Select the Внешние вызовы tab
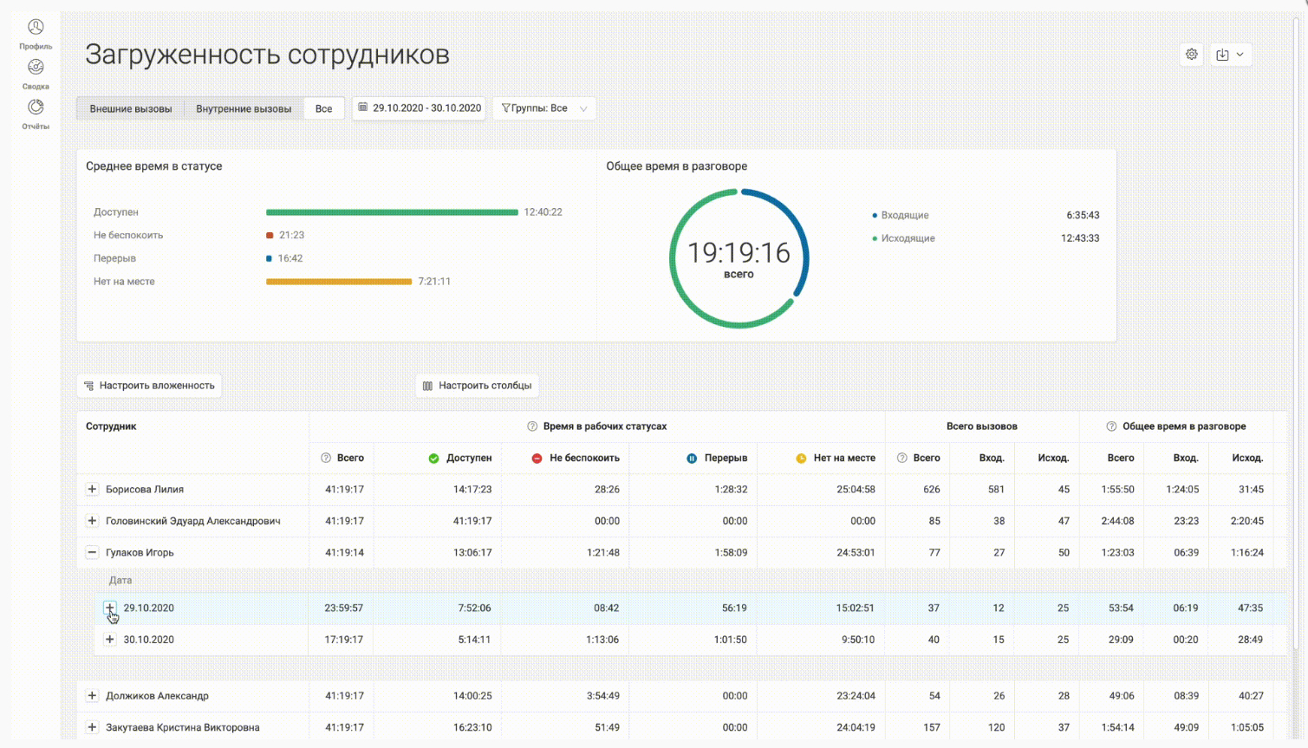This screenshot has height=748, width=1308. pos(131,109)
